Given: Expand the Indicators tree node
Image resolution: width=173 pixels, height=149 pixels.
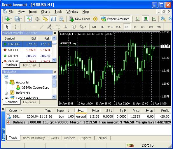Looking at the screenshot, I should coord(6,93).
